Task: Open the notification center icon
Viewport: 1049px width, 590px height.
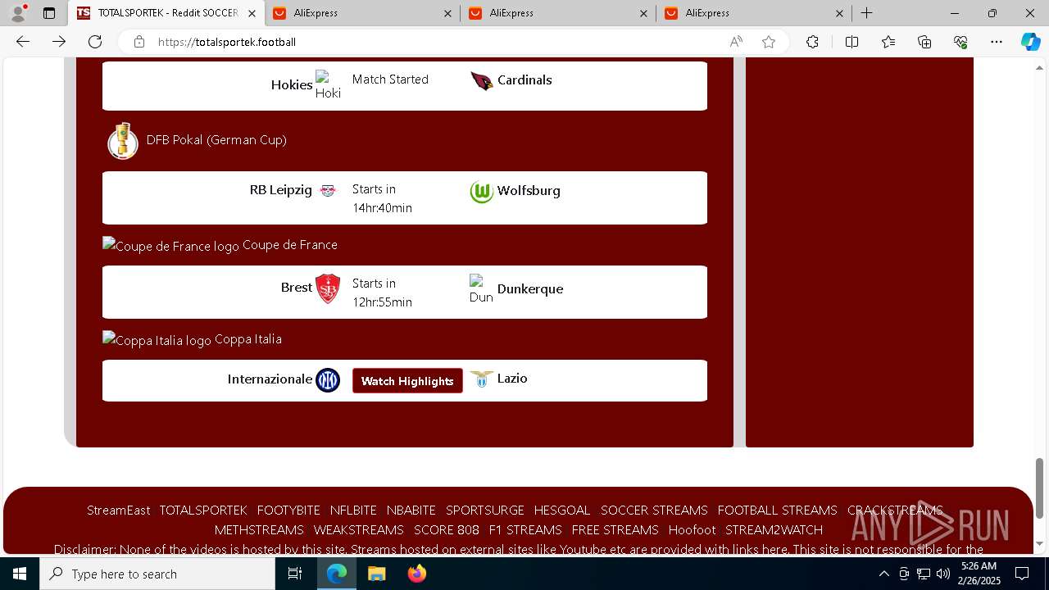Action: pyautogui.click(x=1022, y=574)
